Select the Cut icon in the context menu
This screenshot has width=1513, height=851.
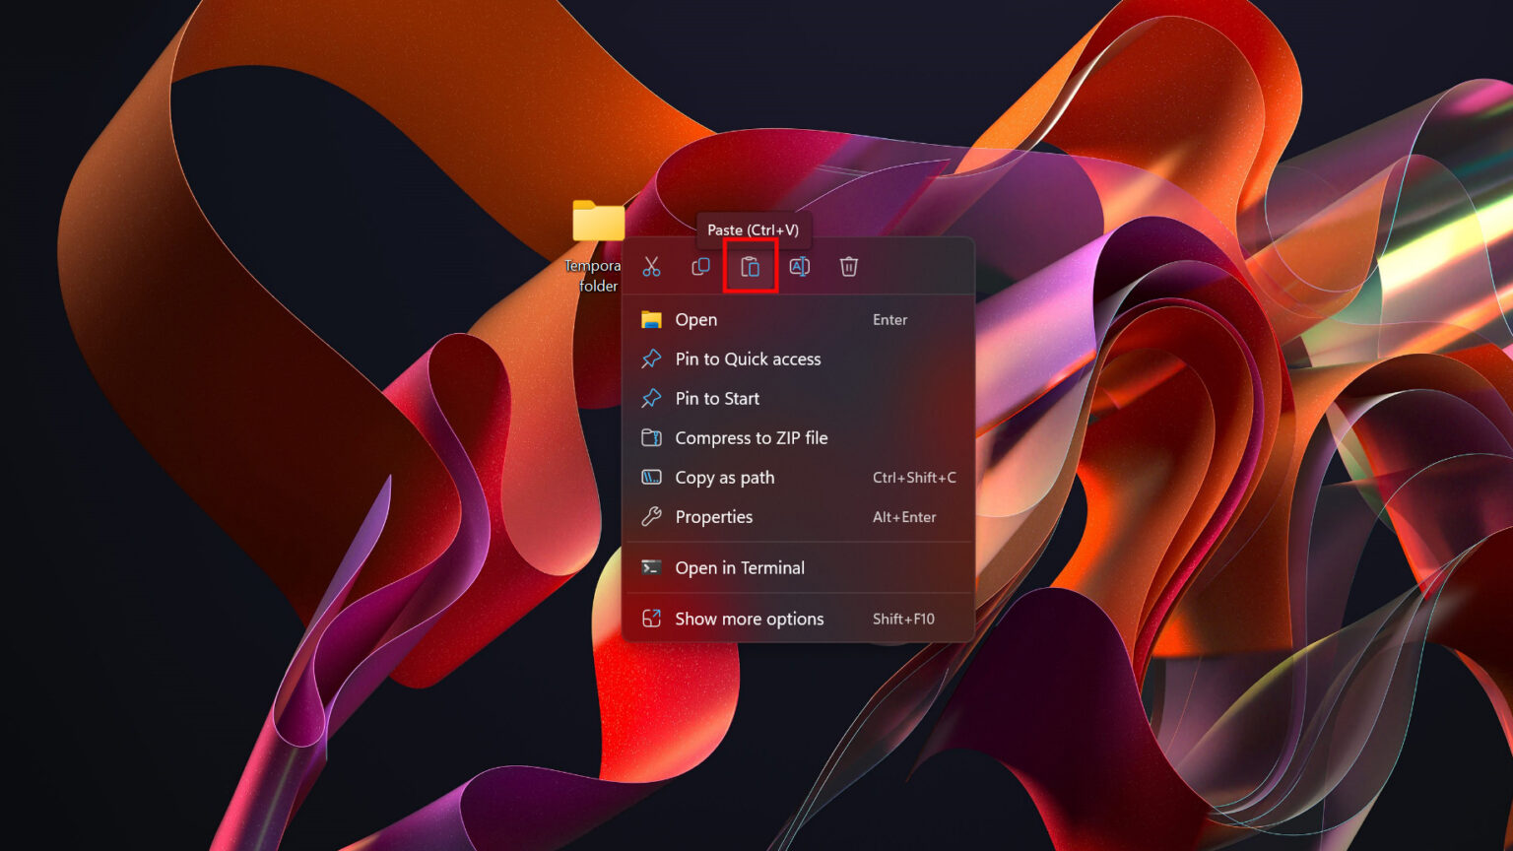pyautogui.click(x=651, y=266)
